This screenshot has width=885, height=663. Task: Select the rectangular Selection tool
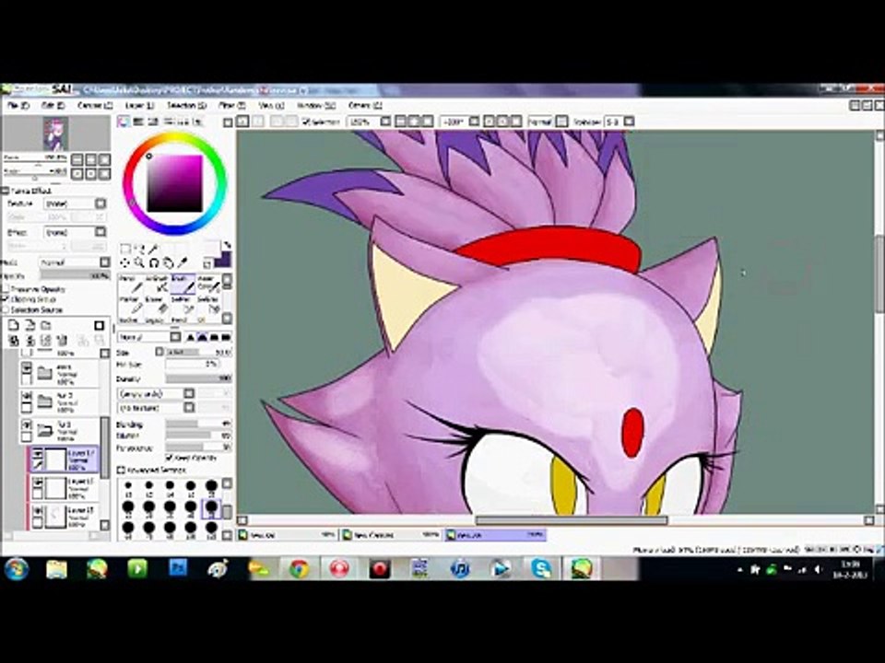point(125,249)
